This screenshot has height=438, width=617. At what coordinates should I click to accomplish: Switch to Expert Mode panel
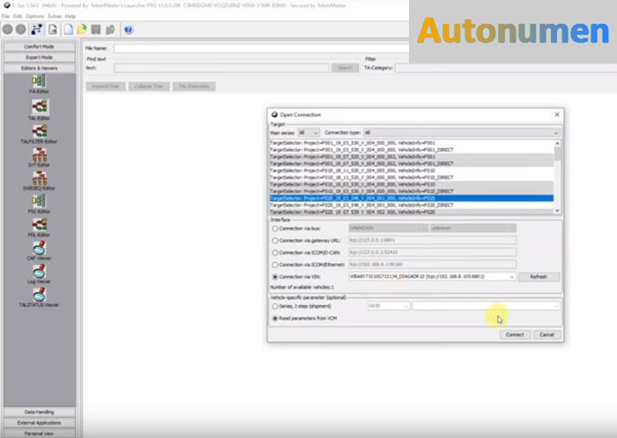[x=39, y=57]
